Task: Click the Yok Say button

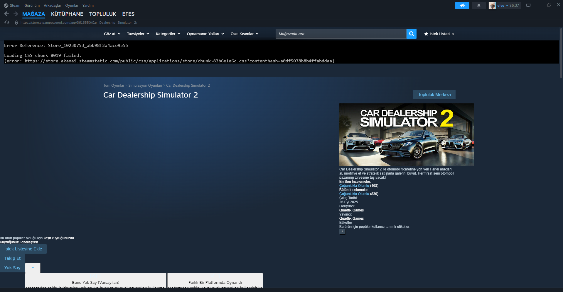Action: (12, 268)
